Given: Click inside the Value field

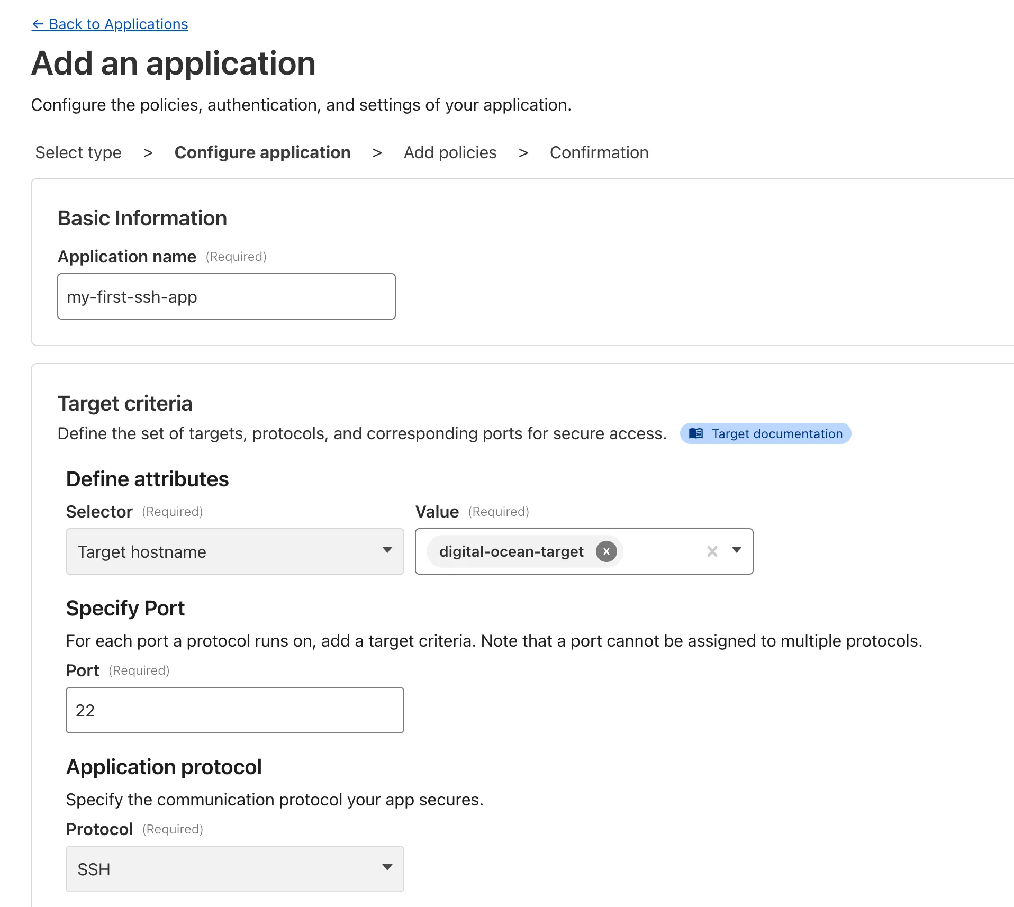Looking at the screenshot, I should click(662, 551).
